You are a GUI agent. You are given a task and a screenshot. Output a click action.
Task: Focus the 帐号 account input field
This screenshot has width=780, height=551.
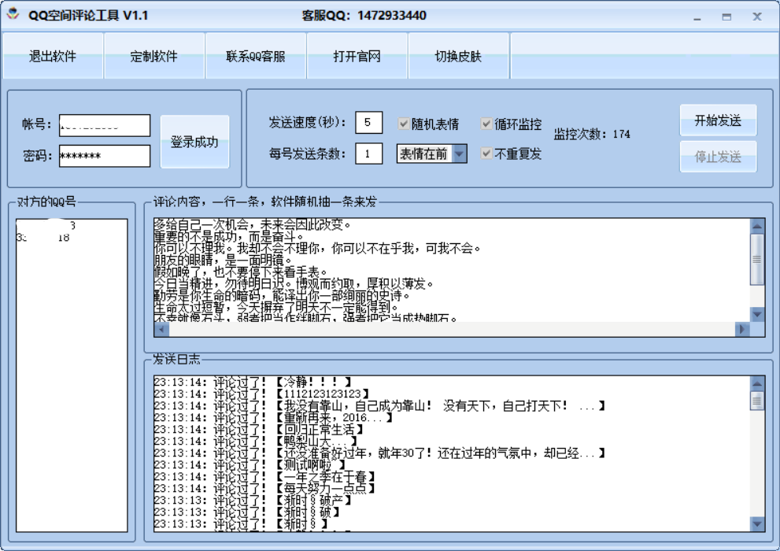pos(105,125)
